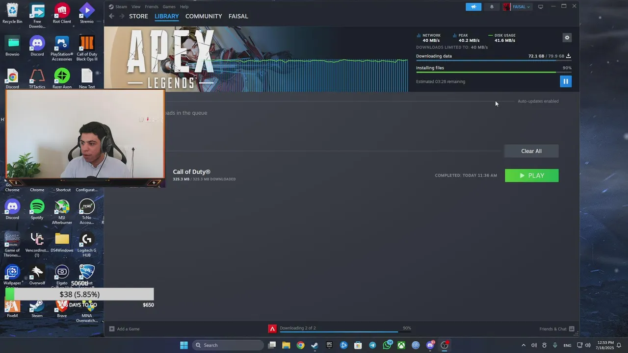Open MSI Afterburner desktop shortcut
The width and height of the screenshot is (628, 353).
(x=62, y=212)
